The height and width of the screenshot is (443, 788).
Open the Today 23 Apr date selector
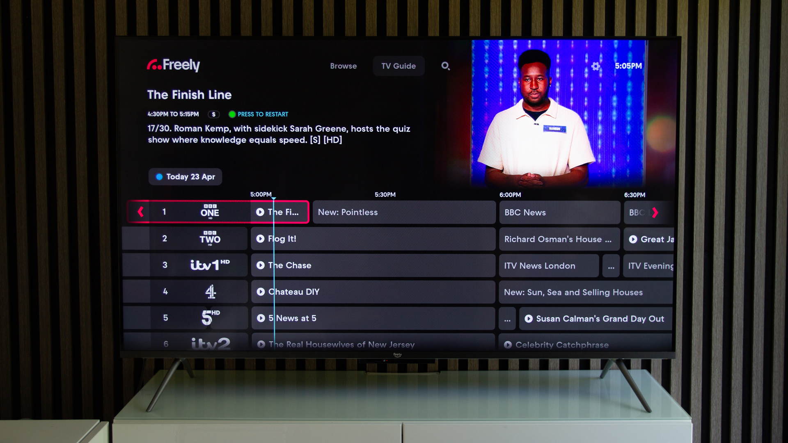point(185,177)
